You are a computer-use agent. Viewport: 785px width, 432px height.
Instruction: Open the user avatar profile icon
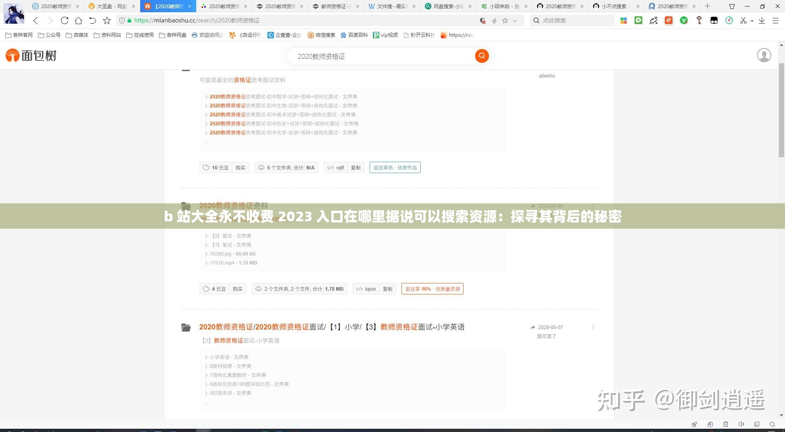(764, 55)
